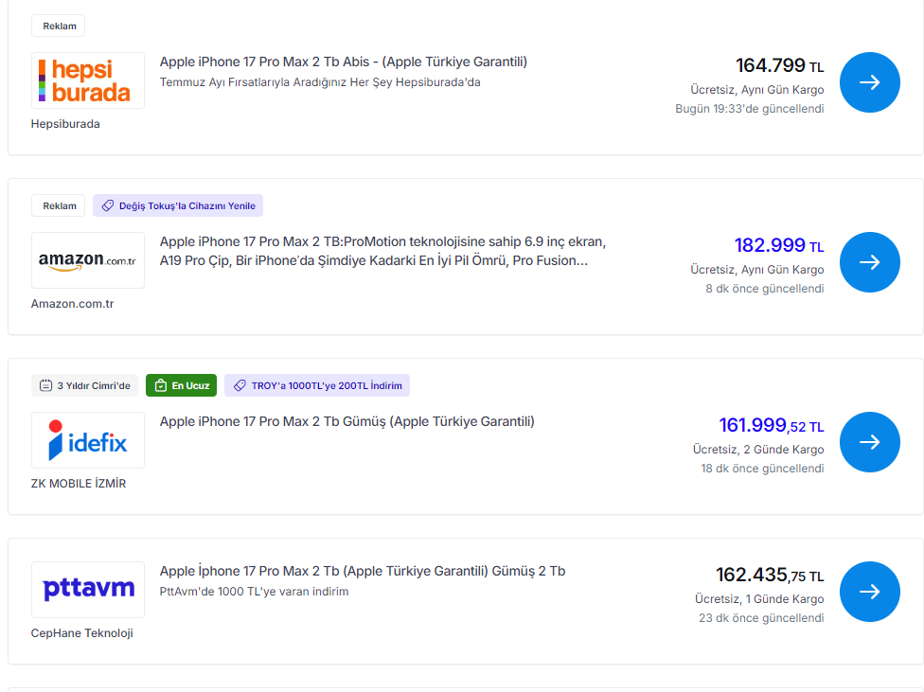
Task: Open the 'Apple İphone 17 Pro Max' pttavm listing
Action: click(x=363, y=571)
